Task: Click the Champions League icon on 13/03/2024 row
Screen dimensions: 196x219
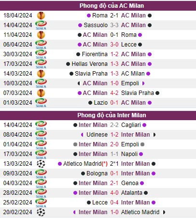Action: 41,164
